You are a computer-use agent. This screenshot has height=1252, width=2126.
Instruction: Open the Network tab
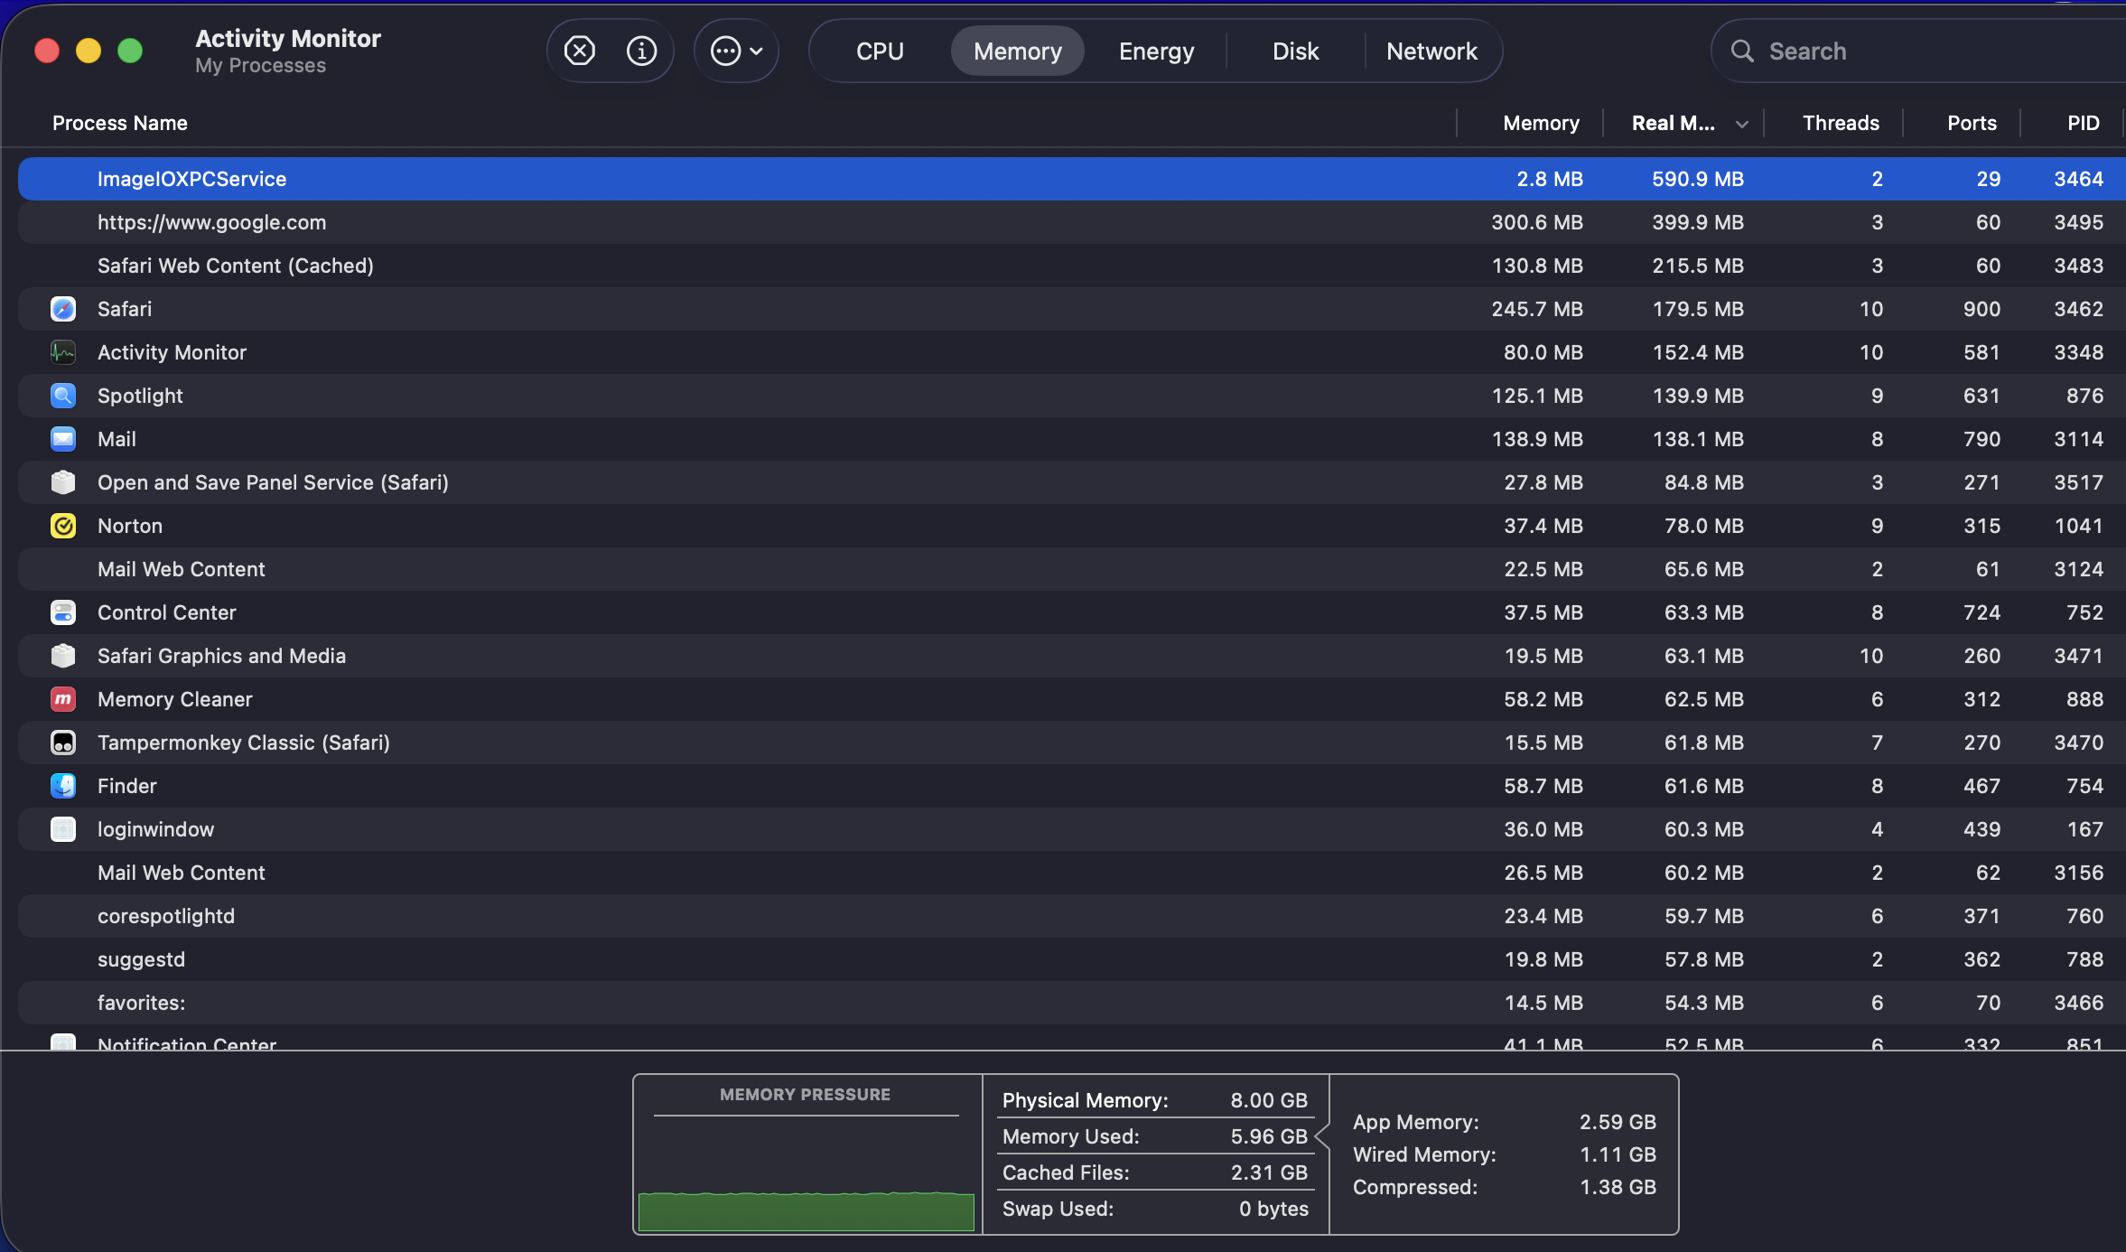coord(1431,51)
